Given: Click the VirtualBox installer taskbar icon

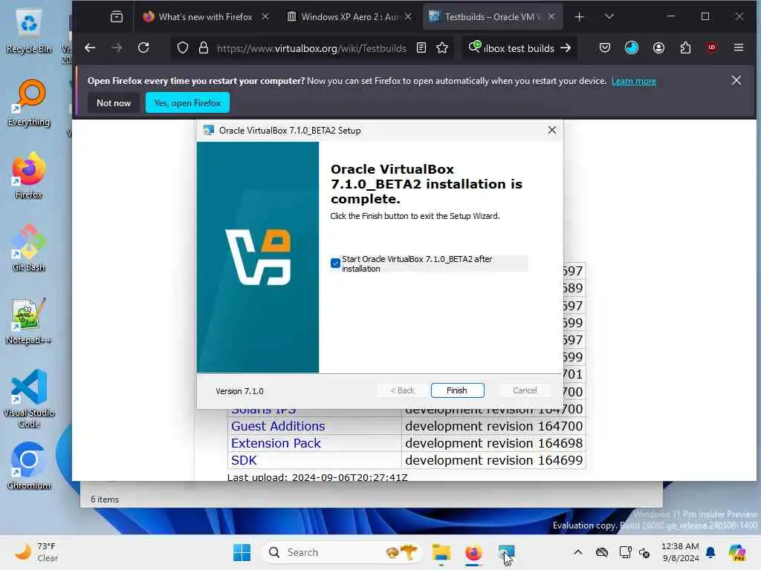Looking at the screenshot, I should 505,552.
